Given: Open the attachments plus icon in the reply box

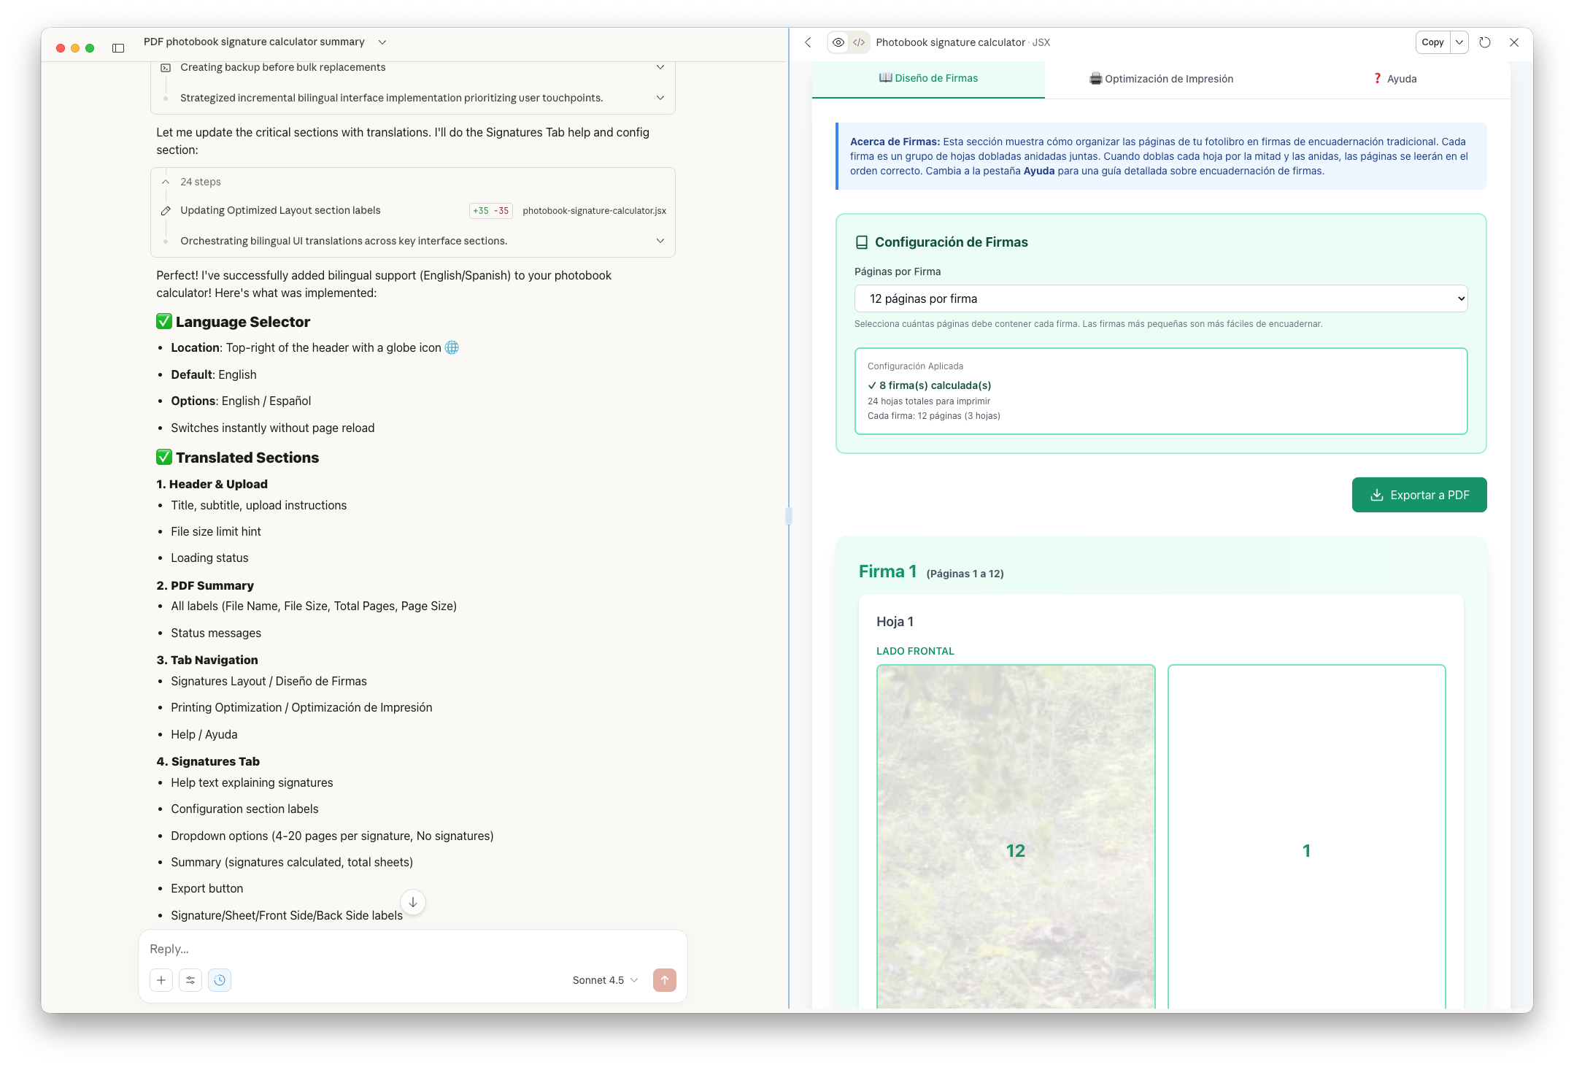Looking at the screenshot, I should coord(161,980).
